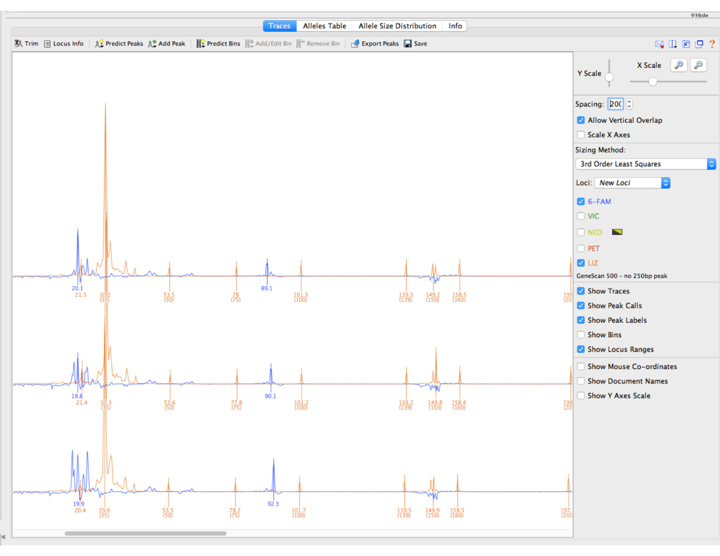
Task: Open the help question mark icon
Action: pyautogui.click(x=712, y=44)
